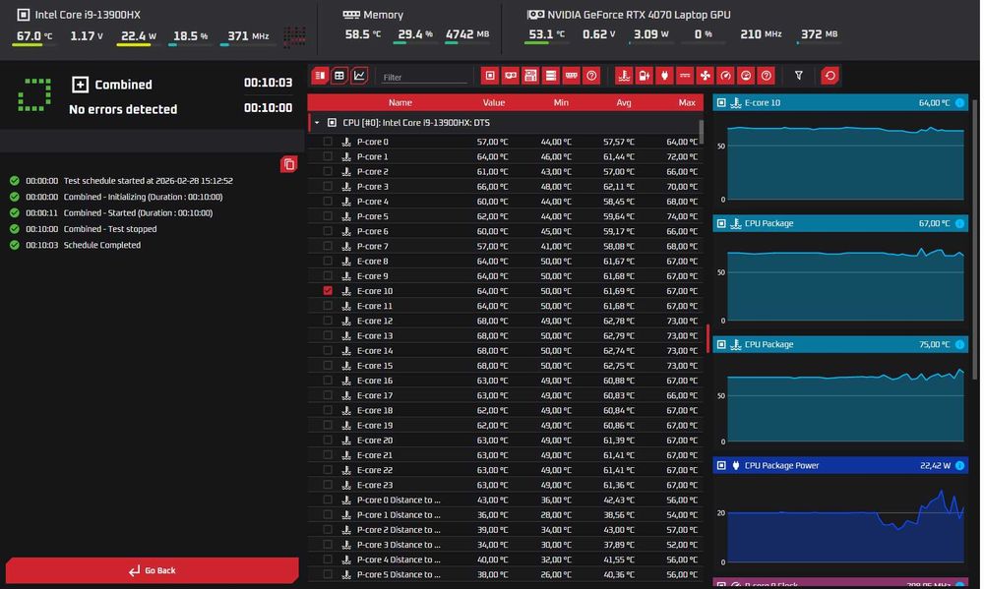The image size is (984, 589).
Task: Toggle the current sensor type filter icon
Action: [x=685, y=76]
